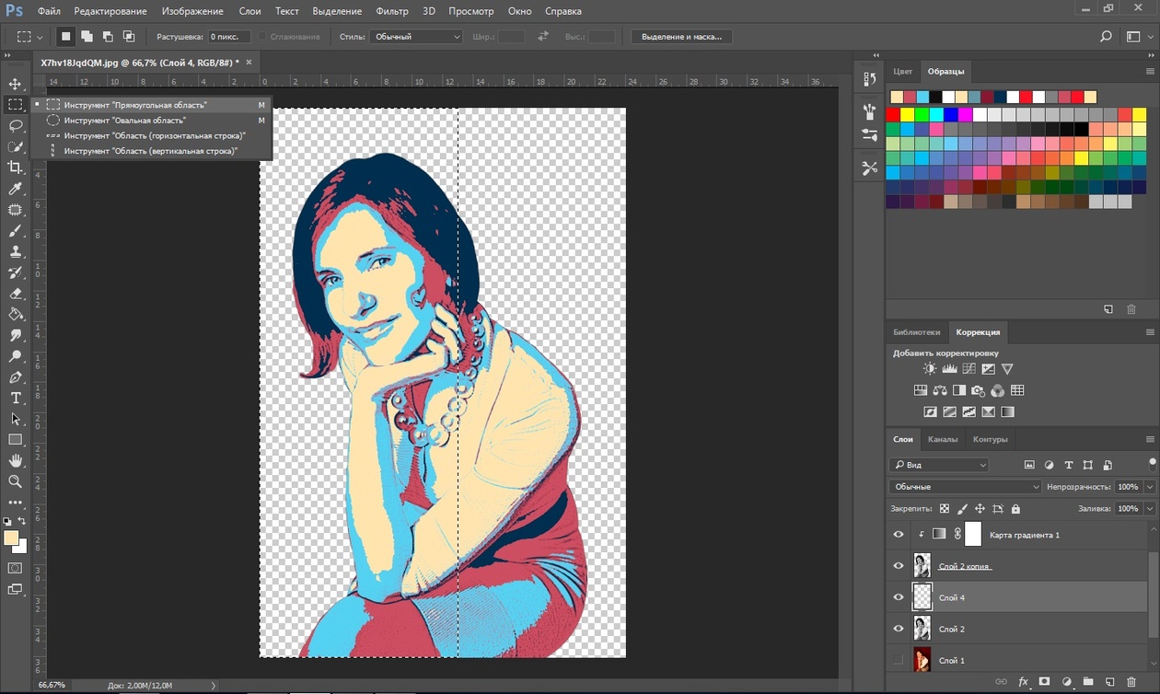Screen dimensions: 1160x694
Task: Select the Eyedropper tool
Action: tap(16, 188)
